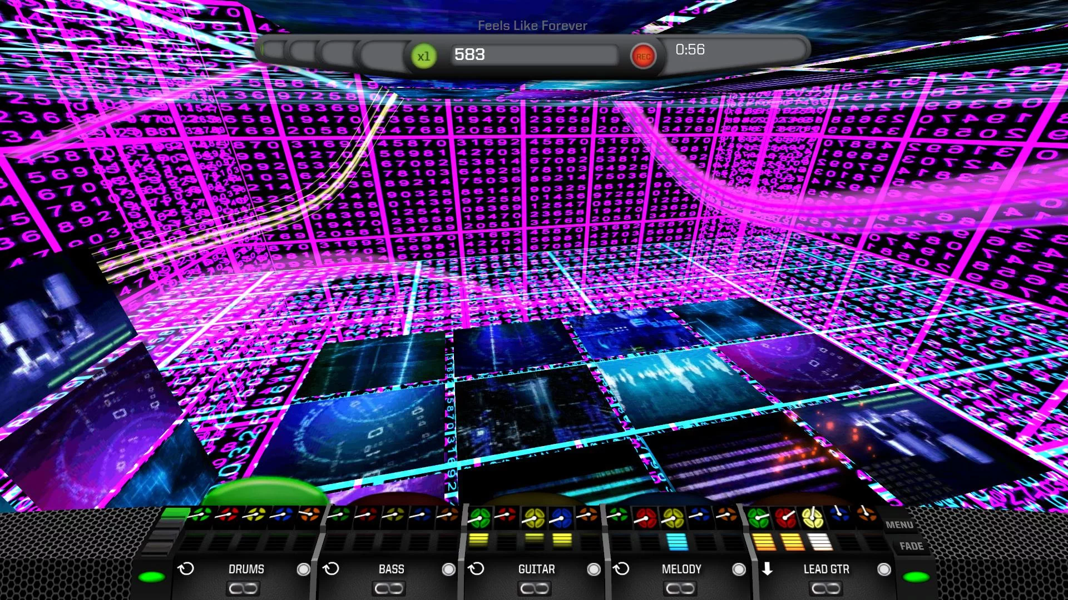
Task: Click the white level meter under LEAD GTR
Action: pos(819,542)
